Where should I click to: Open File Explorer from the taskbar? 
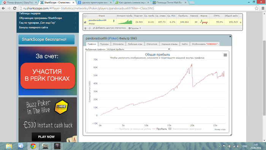(x=9, y=146)
